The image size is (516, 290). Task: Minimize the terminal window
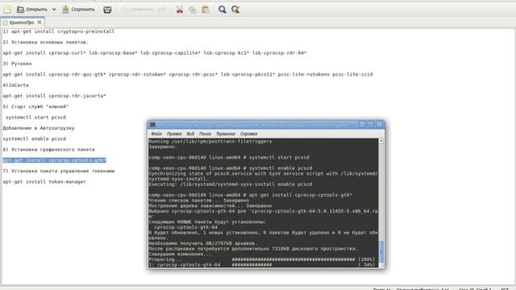[x=362, y=125]
